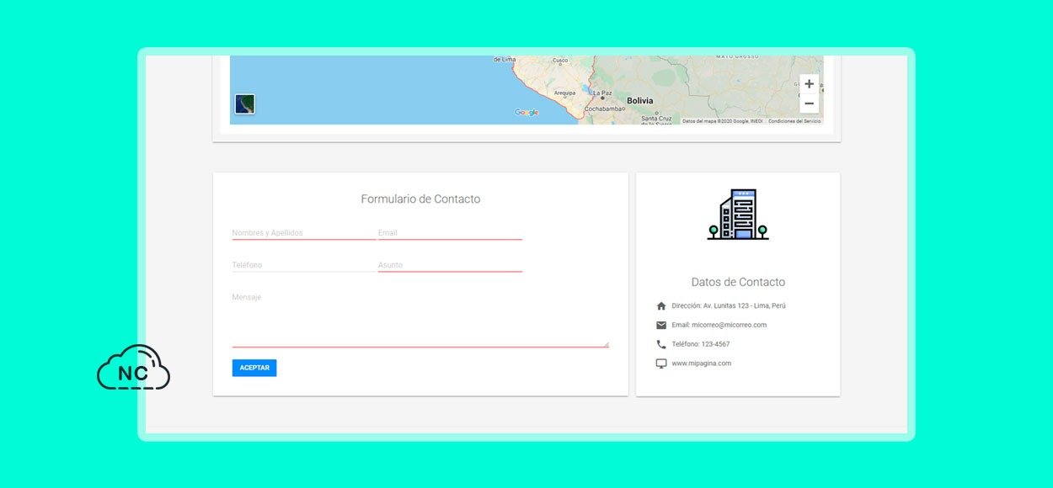The height and width of the screenshot is (488, 1053).
Task: Switch map to satellite view thumbnail
Action: (x=244, y=104)
